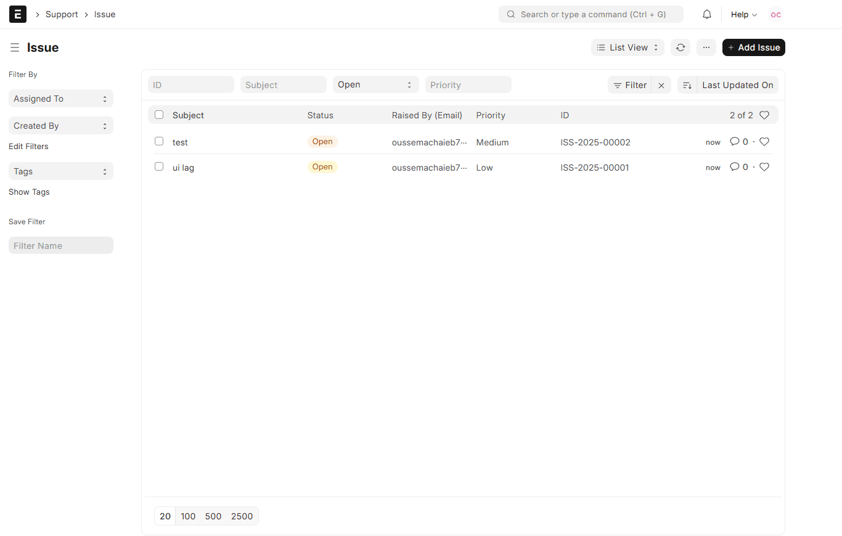The height and width of the screenshot is (536, 842).
Task: Open the OC user avatar menu
Action: (x=775, y=14)
